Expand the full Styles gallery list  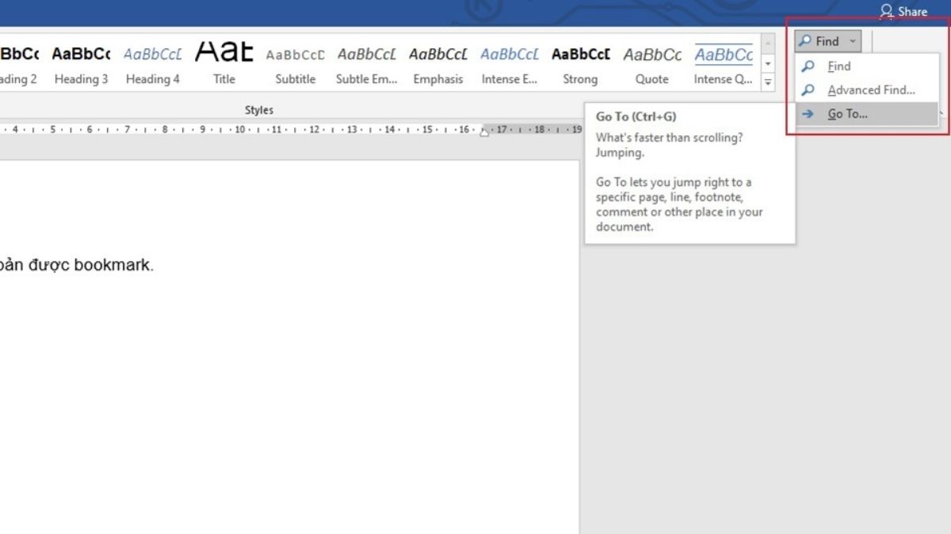(x=768, y=82)
